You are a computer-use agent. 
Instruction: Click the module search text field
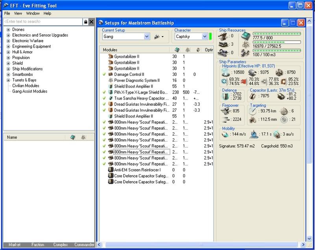pos(43,22)
